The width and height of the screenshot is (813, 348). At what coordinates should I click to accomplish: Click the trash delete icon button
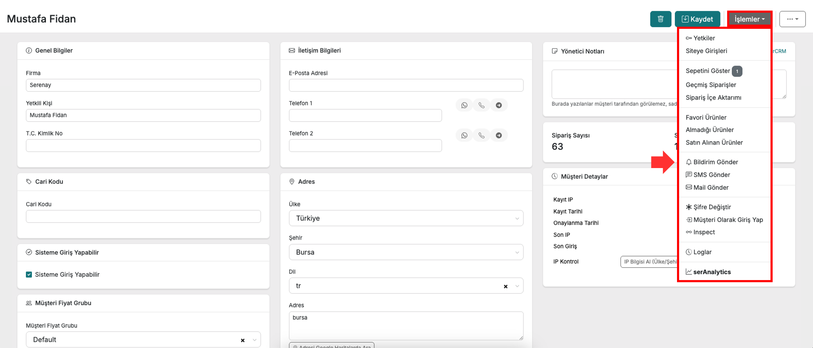click(x=660, y=19)
